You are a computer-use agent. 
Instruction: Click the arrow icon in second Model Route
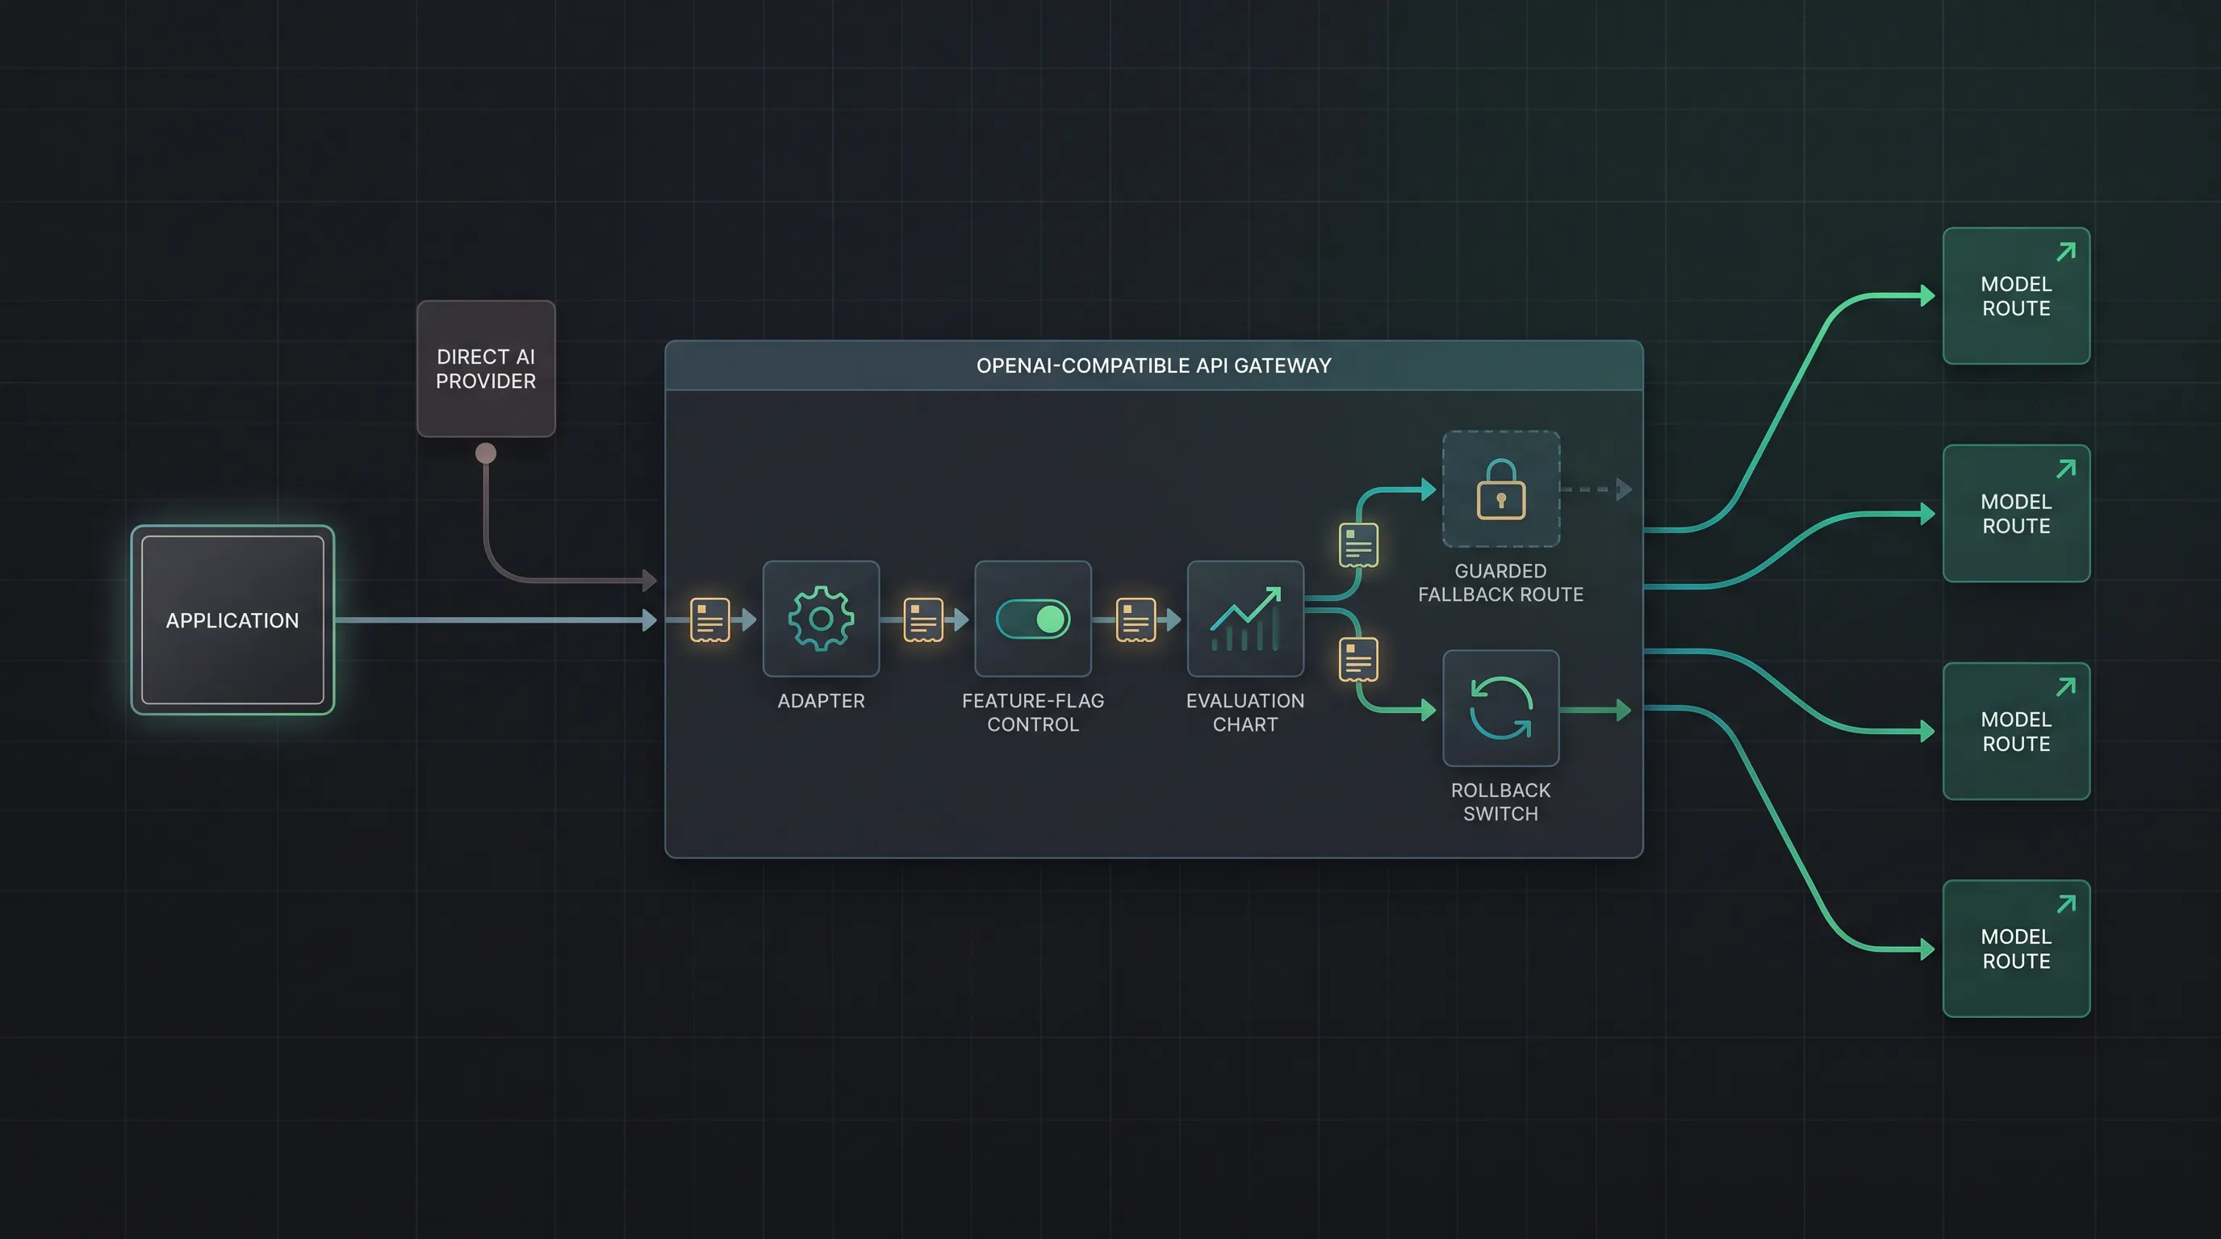click(x=2066, y=469)
